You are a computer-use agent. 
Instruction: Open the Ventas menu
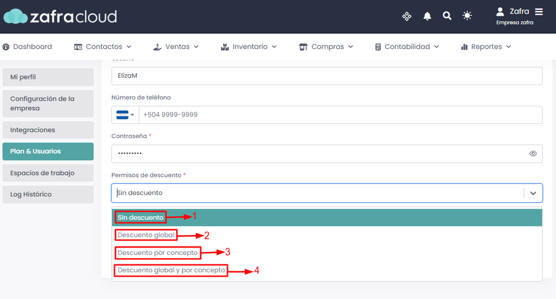click(176, 47)
